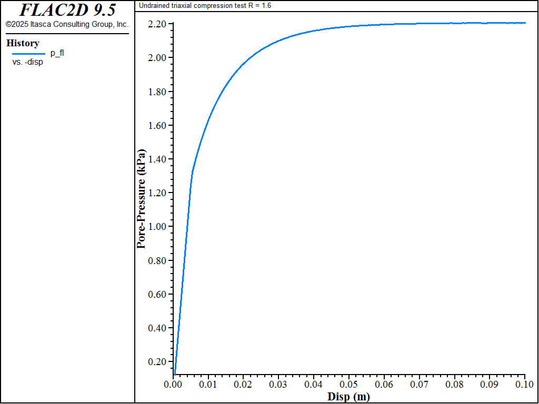Select the 0.08 x-axis tick label
Image resolution: width=539 pixels, height=404 pixels.
pyautogui.click(x=454, y=383)
